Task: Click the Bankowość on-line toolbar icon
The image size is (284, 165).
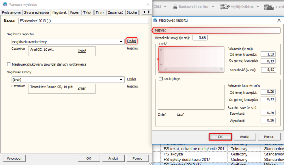Action: 175,7
